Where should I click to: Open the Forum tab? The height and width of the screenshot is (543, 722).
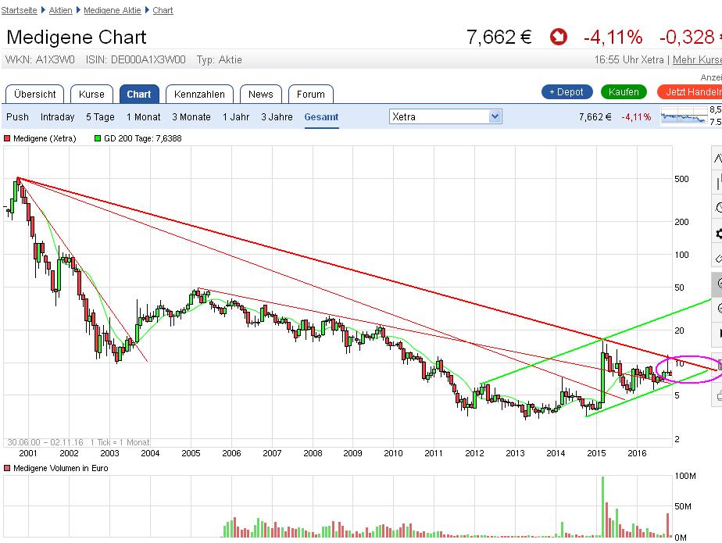click(310, 94)
